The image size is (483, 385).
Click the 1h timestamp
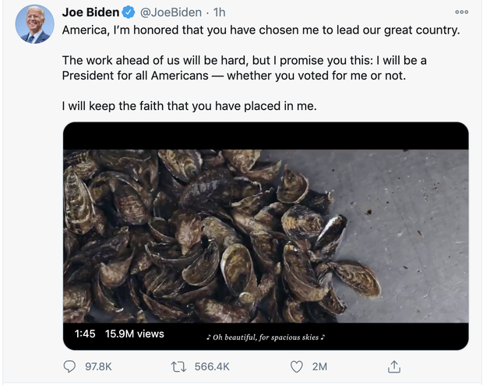(220, 13)
